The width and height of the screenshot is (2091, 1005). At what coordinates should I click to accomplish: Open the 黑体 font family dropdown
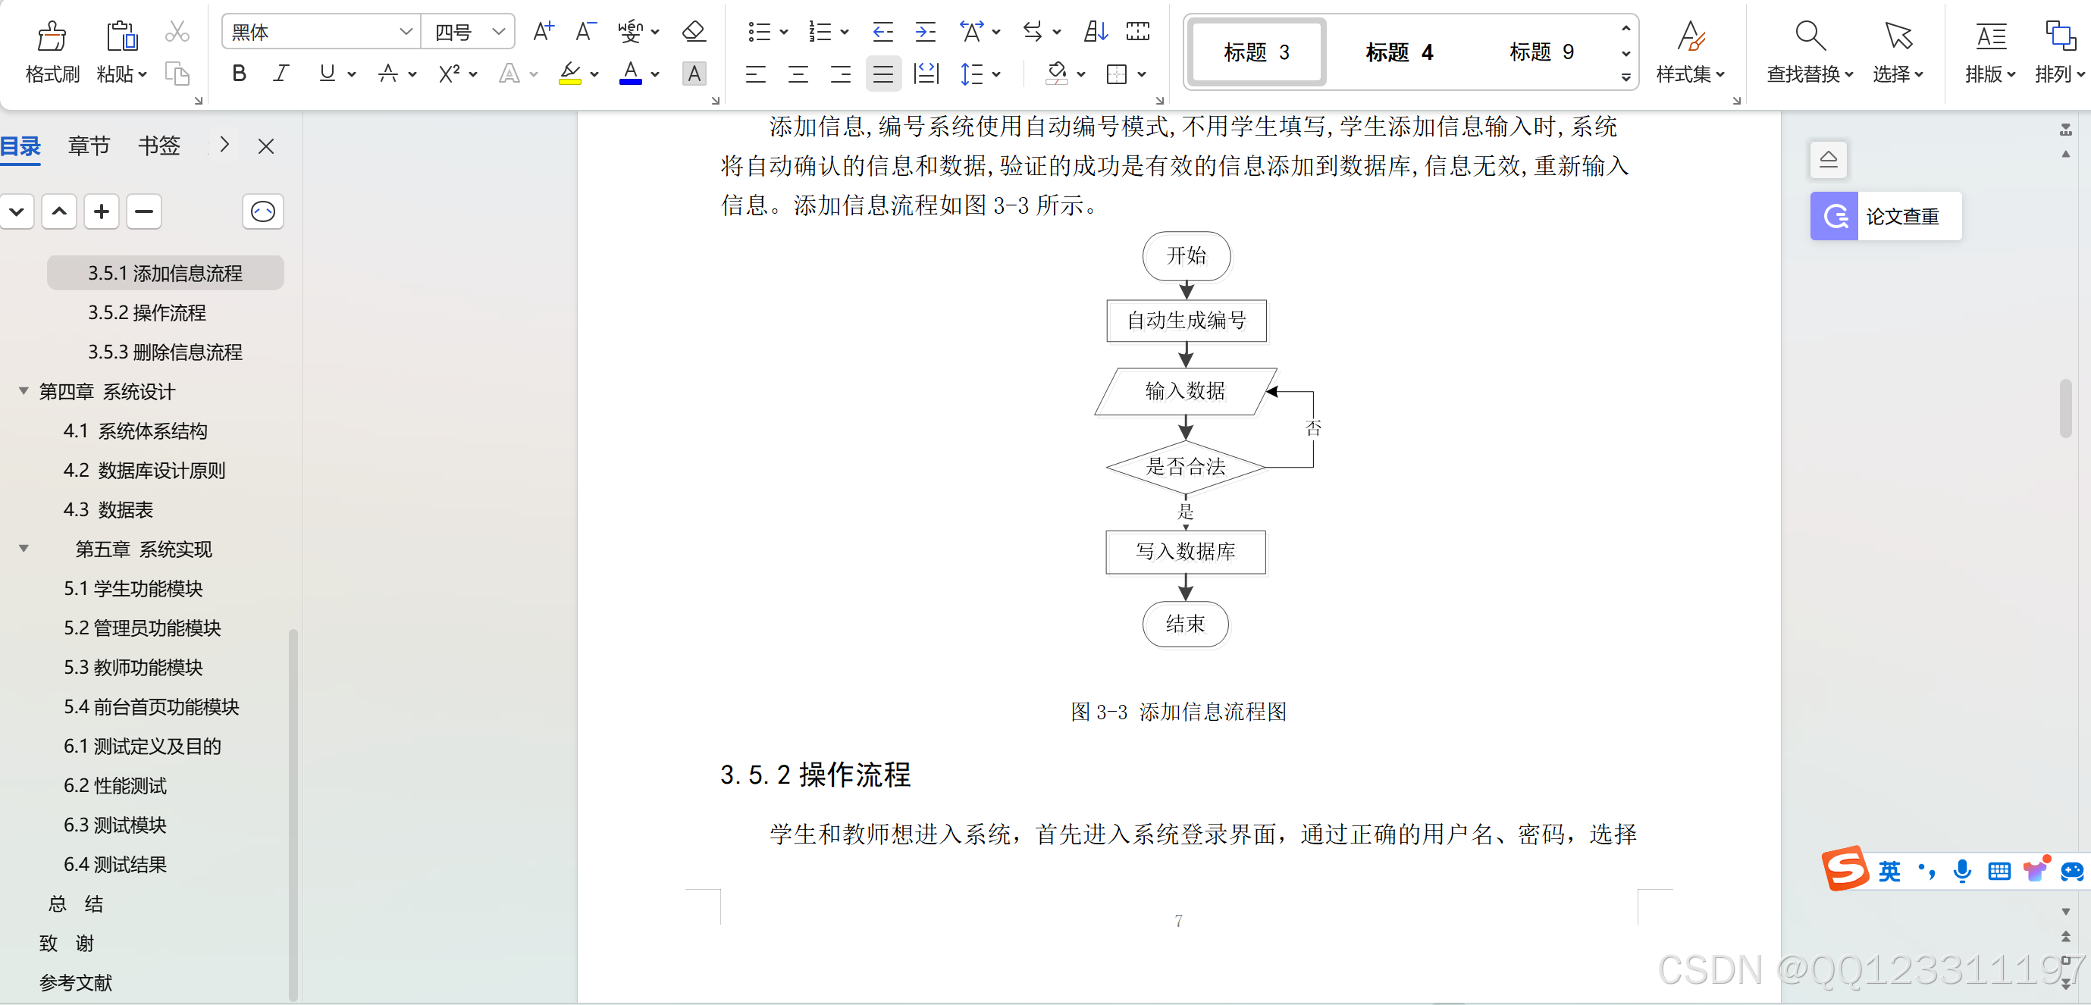405,32
